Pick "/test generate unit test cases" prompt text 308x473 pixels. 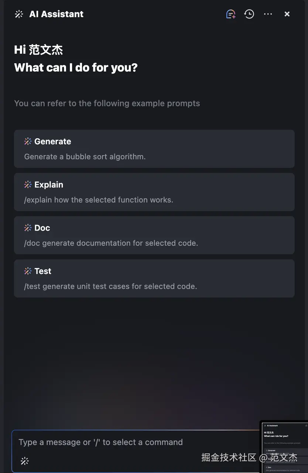110,286
